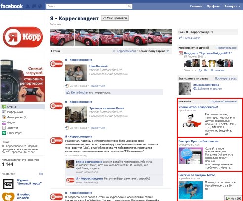Click the Мне нравится button

tap(115, 18)
